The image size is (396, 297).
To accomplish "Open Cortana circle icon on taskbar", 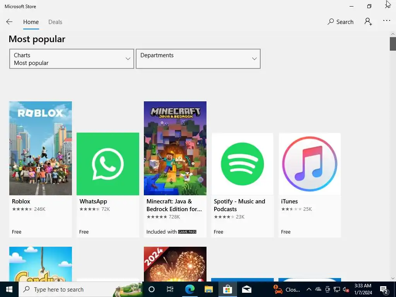I will 152,289.
